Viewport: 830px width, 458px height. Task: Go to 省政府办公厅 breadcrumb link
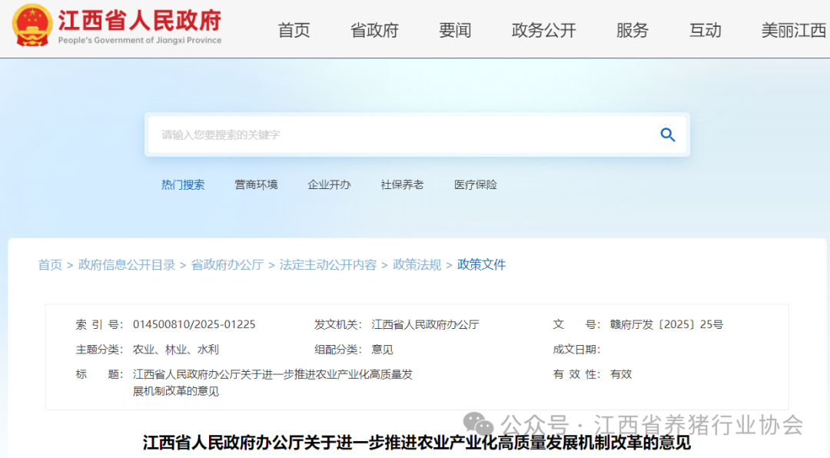tap(227, 265)
